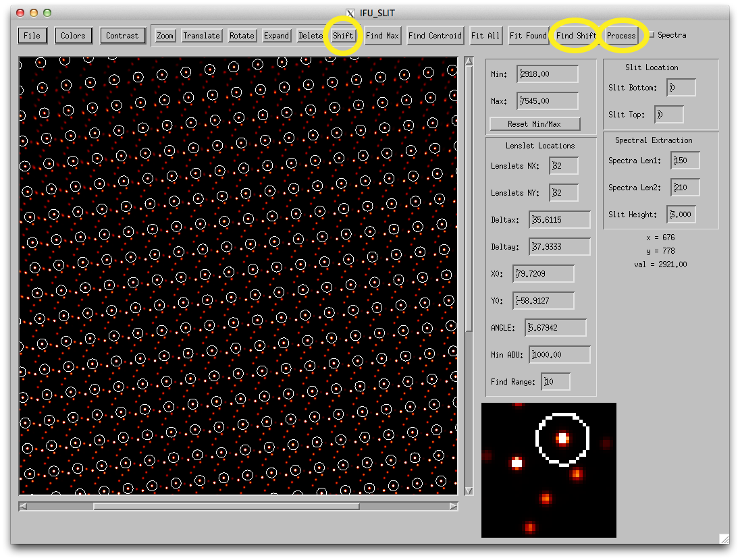The image size is (740, 560).
Task: Open the Colors menu button
Action: coord(73,36)
